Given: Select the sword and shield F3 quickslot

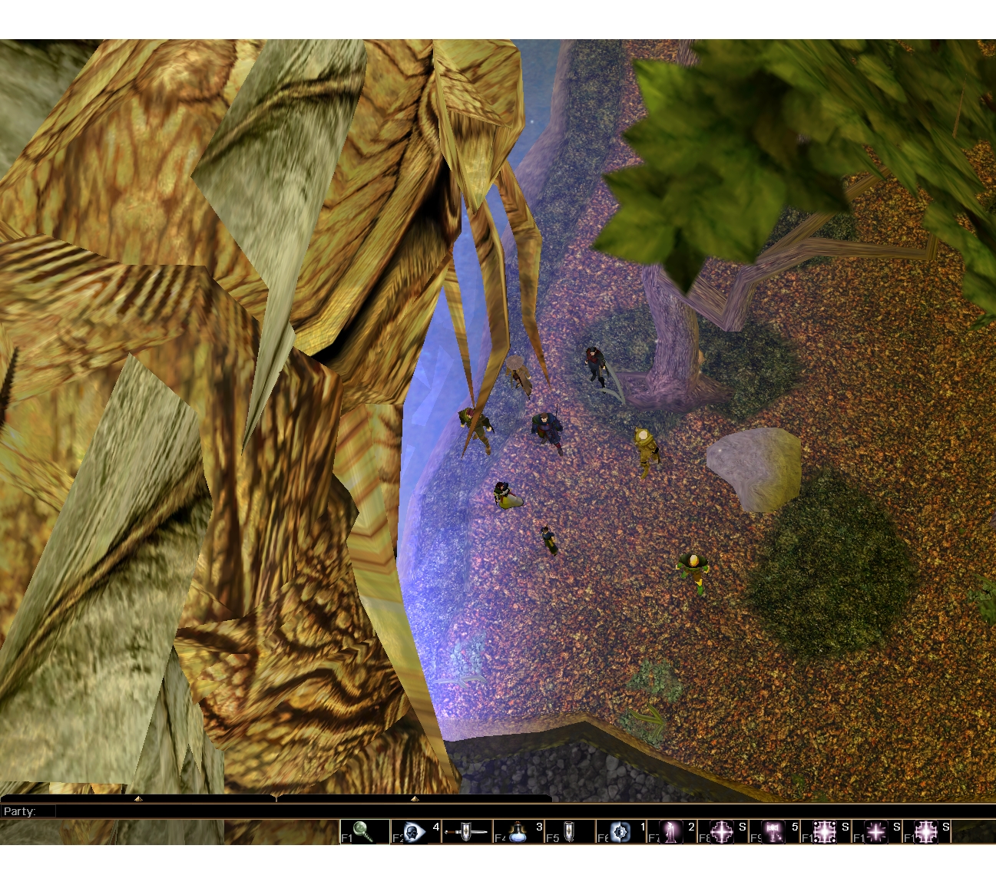Looking at the screenshot, I should coord(467,832).
